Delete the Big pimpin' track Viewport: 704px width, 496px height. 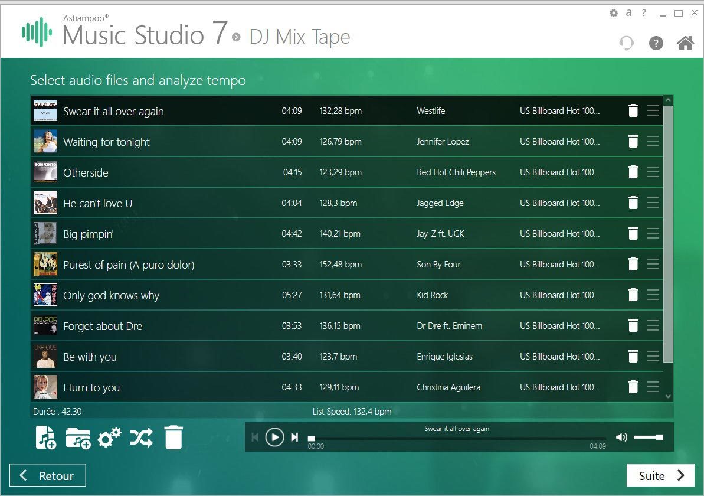[633, 234]
